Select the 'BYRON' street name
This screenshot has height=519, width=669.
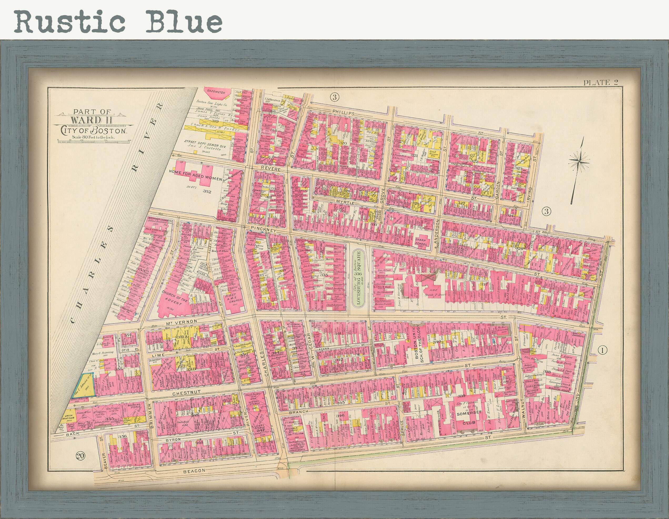pyautogui.click(x=173, y=440)
